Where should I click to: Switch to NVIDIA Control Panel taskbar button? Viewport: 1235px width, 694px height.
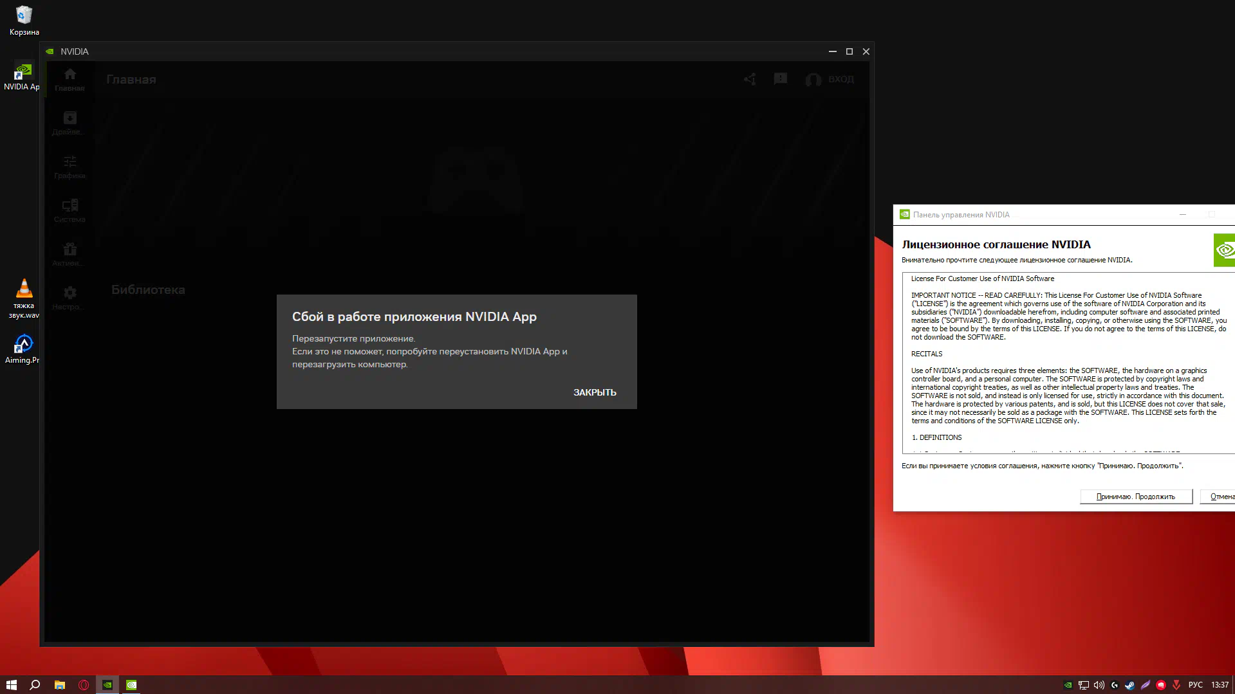[x=131, y=685]
